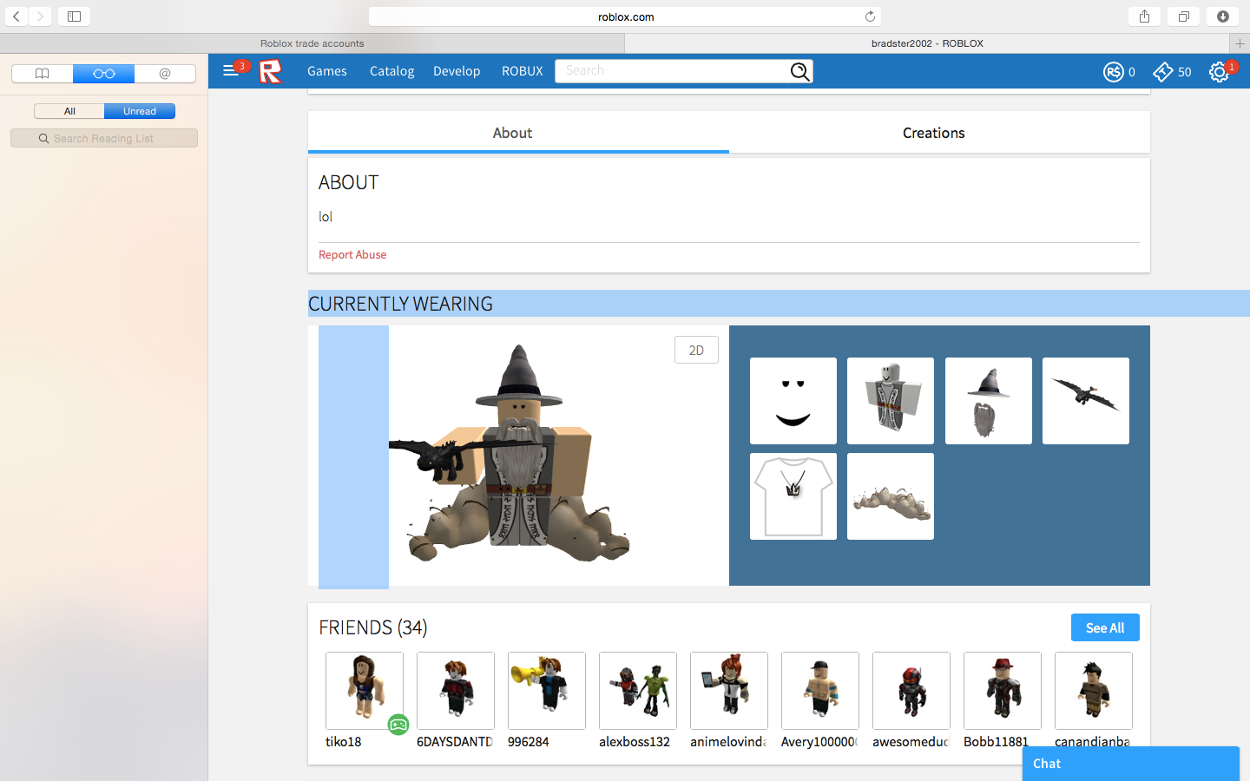This screenshot has height=781, width=1250.
Task: Open friend 996284's avatar
Action: click(547, 691)
